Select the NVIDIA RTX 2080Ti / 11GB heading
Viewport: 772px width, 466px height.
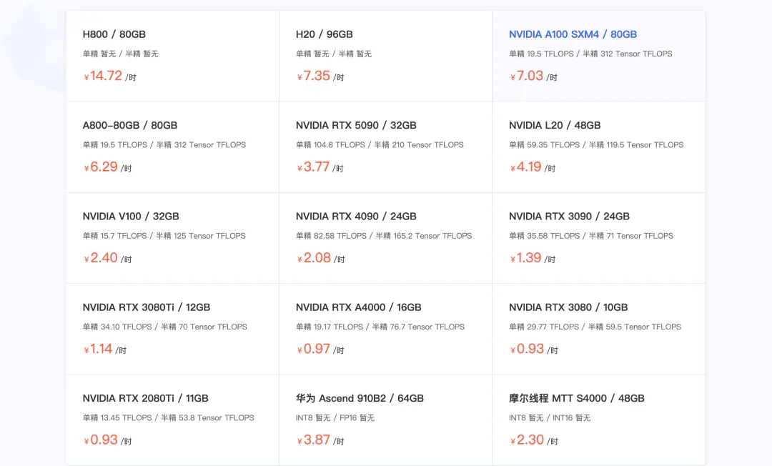coord(145,399)
